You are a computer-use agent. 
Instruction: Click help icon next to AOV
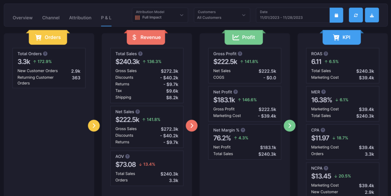coord(128,156)
